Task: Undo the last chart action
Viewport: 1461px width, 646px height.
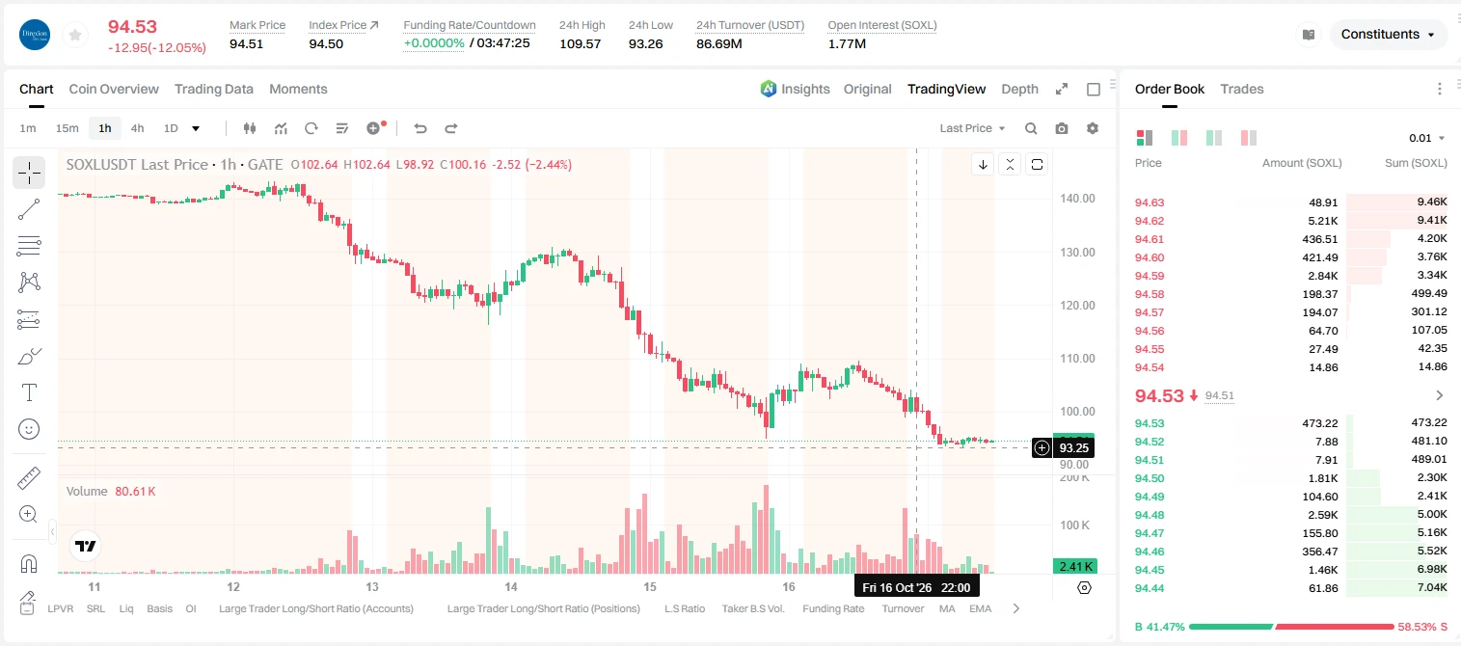Action: [x=419, y=128]
